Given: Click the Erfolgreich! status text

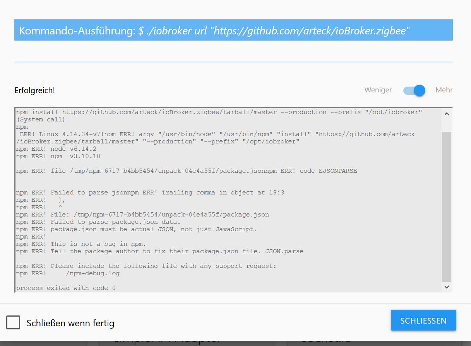Looking at the screenshot, I should (x=34, y=90).
